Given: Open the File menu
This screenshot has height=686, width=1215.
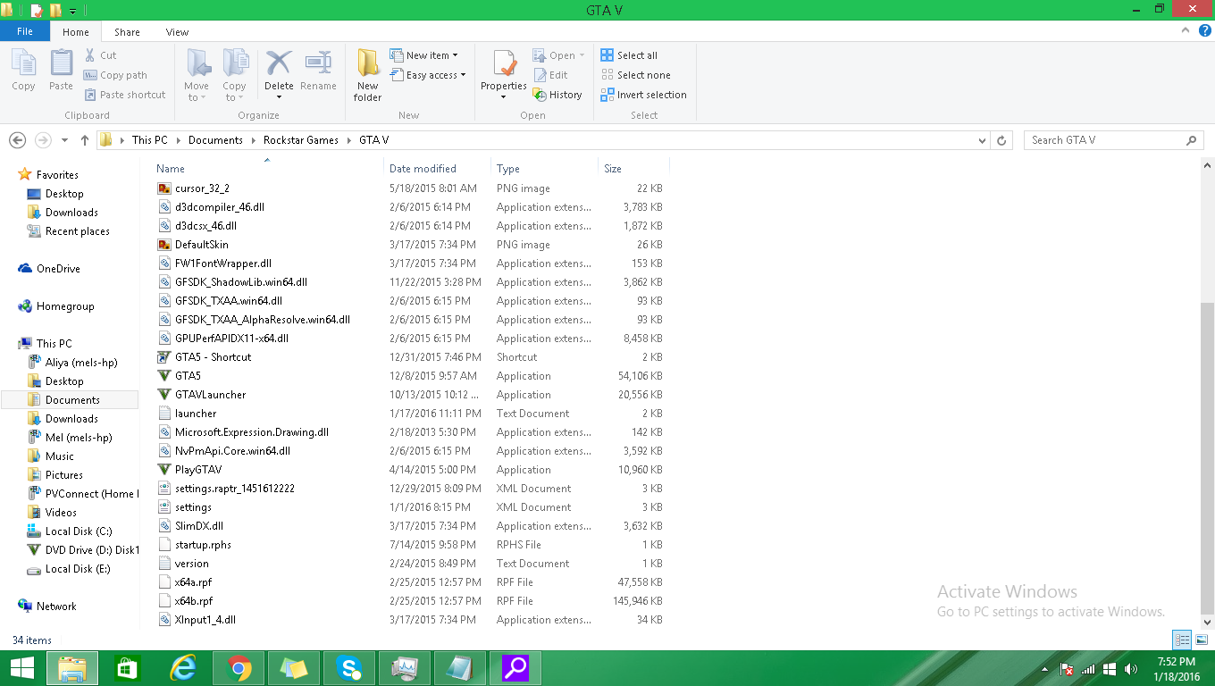Looking at the screenshot, I should 25,31.
